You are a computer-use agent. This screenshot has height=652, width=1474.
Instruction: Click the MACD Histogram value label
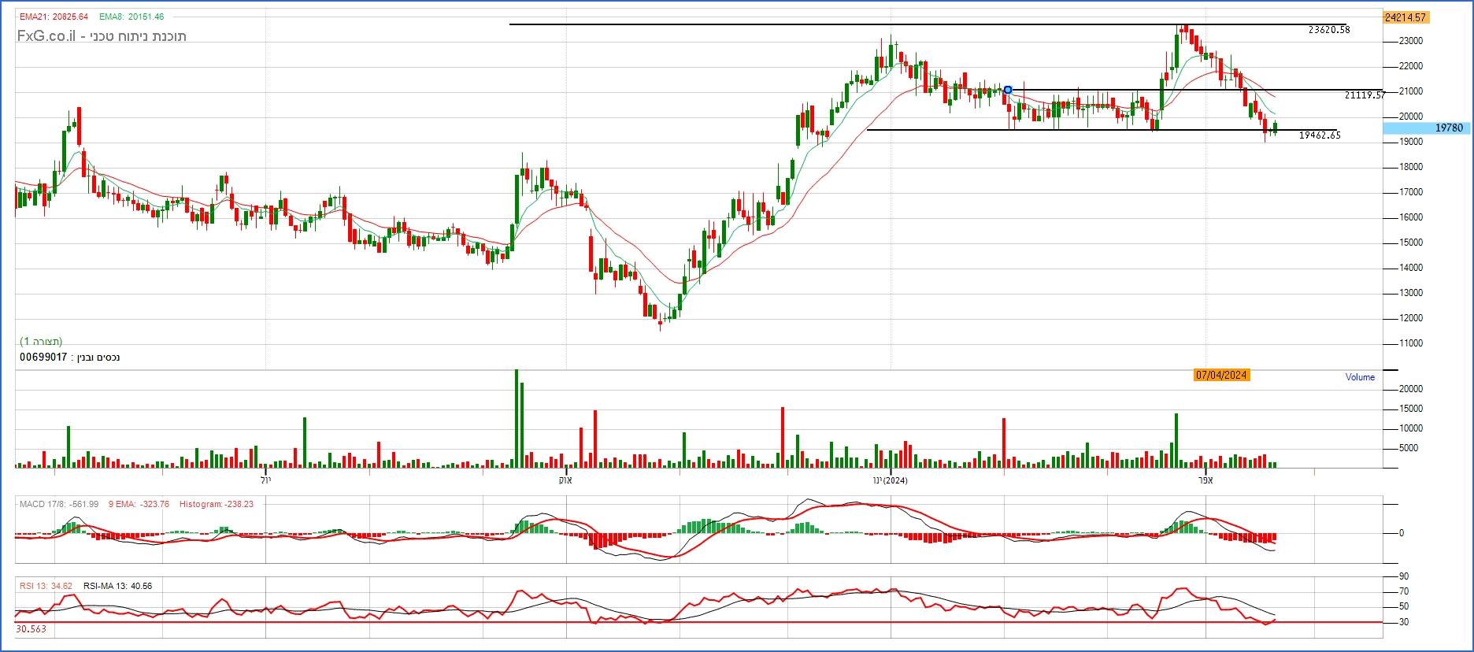point(217,504)
